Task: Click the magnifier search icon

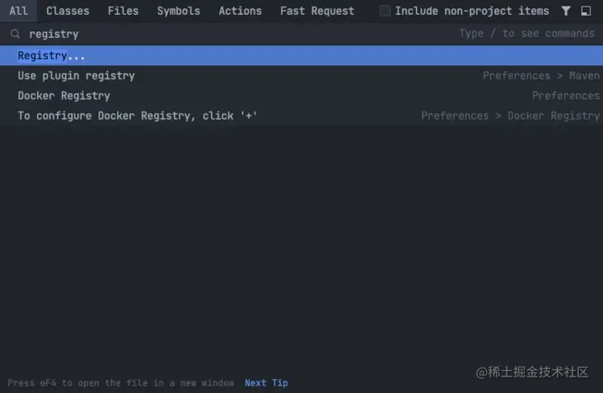Action: point(15,35)
